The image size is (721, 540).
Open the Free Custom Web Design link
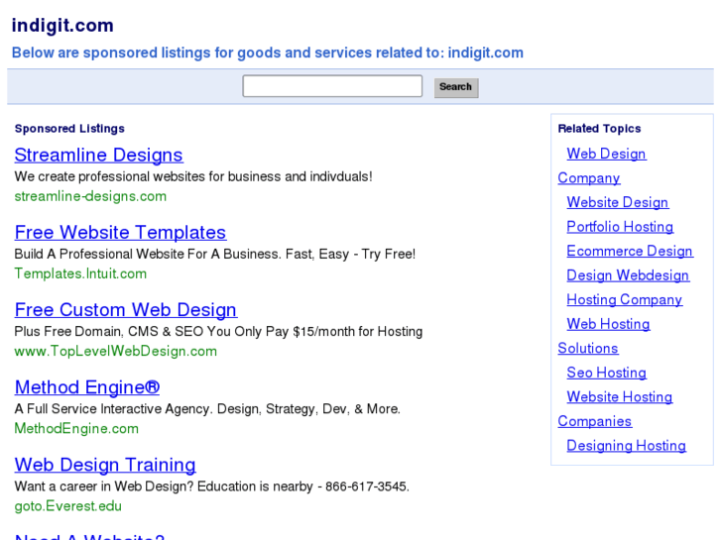pos(126,310)
